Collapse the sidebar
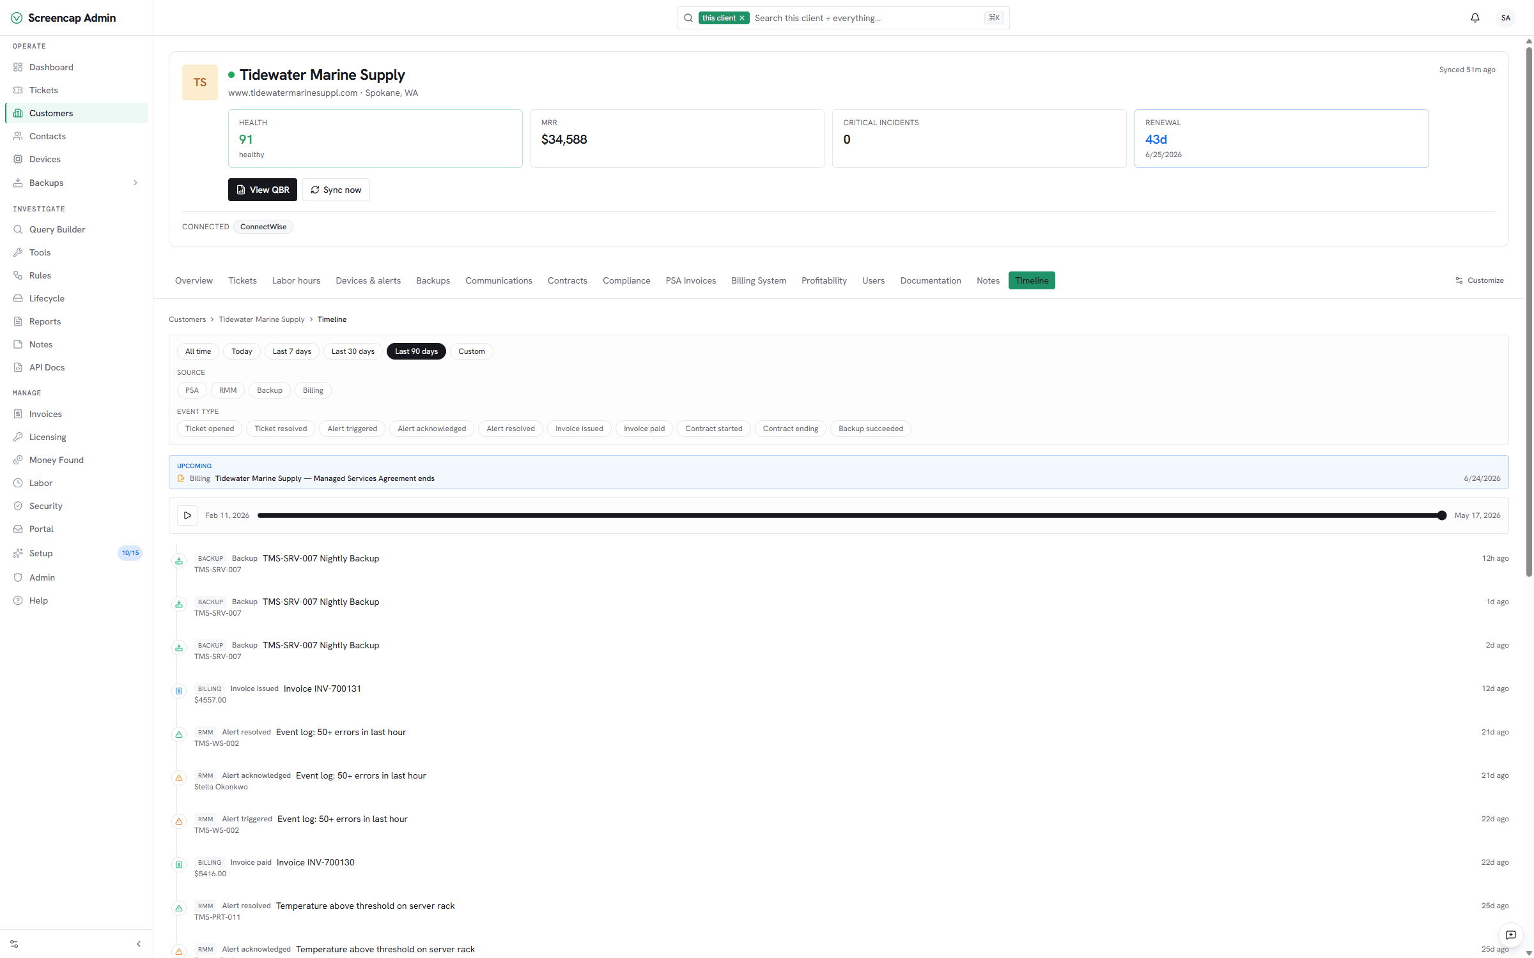 [x=139, y=944]
